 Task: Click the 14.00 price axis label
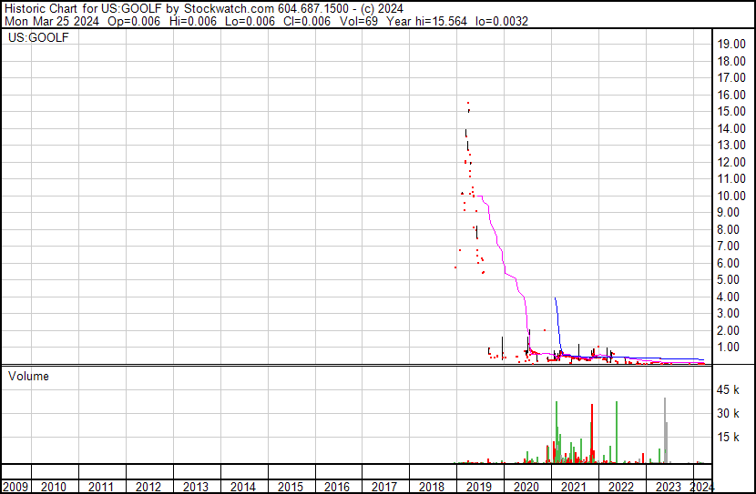click(731, 128)
